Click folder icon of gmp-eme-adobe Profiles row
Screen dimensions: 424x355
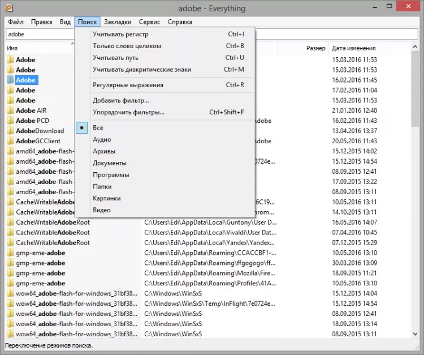(x=10, y=283)
